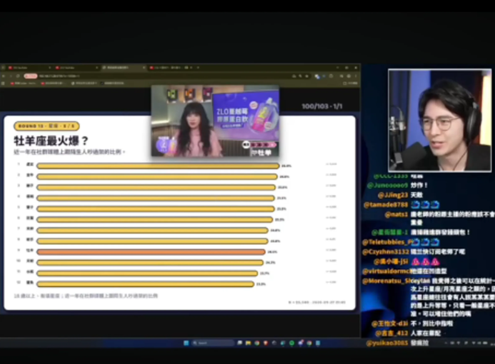Click the streamer webcam overlay
The width and height of the screenshot is (495, 364).
[x=440, y=120]
